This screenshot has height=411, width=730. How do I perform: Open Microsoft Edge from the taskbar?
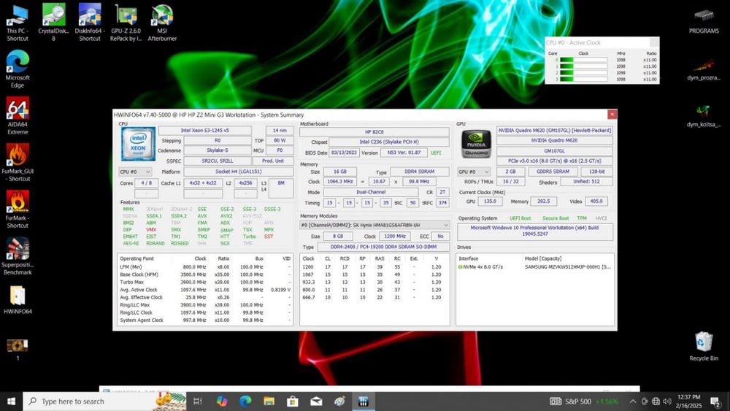(245, 402)
